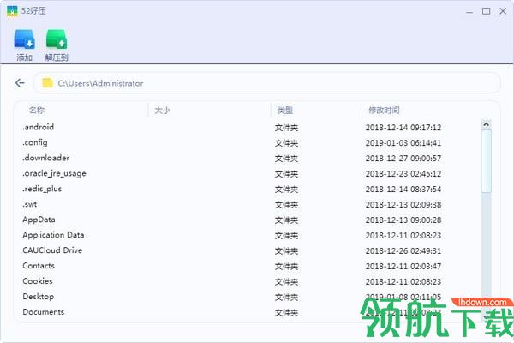
Task: Click the vertical scrollbar thumb
Action: point(486,161)
